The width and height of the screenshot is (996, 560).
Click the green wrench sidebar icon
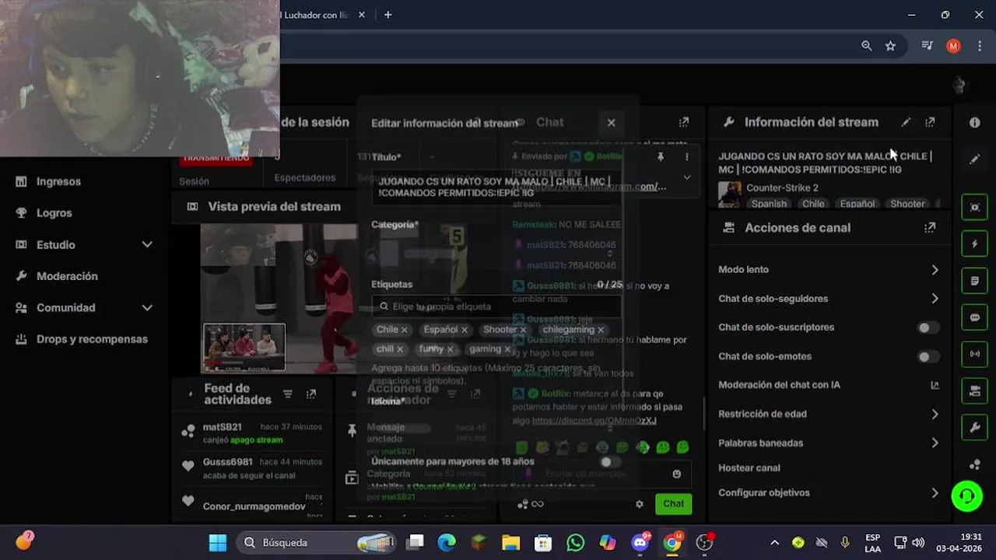coord(975,427)
